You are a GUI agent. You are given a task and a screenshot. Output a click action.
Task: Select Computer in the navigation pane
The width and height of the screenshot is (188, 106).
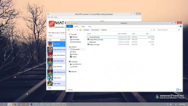click(74, 62)
